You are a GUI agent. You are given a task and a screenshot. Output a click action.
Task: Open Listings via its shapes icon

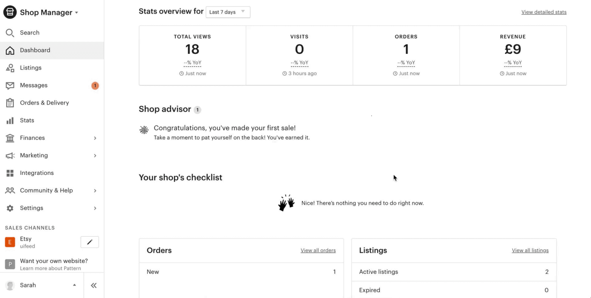(x=10, y=68)
